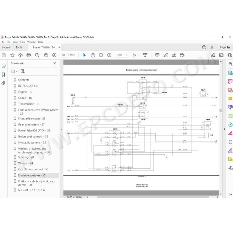Toggle the page thumbnails panel
This screenshot has height=233, width=233.
[x=3, y=66]
